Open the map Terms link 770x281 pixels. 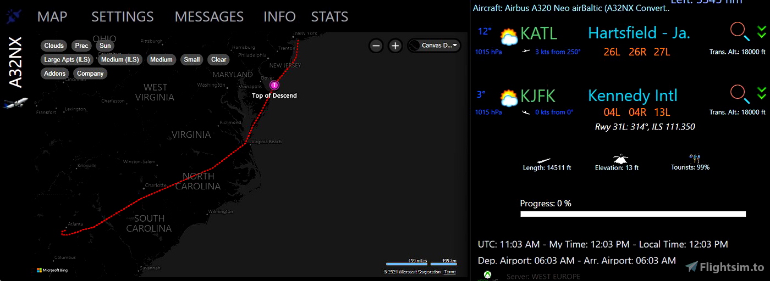click(x=450, y=272)
